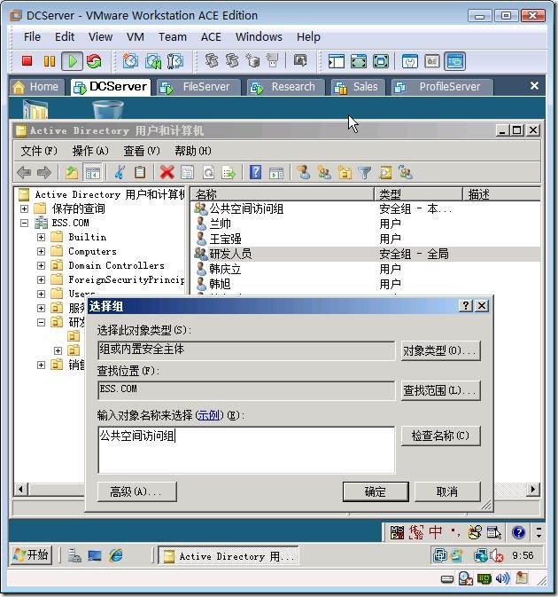Image resolution: width=558 pixels, height=597 pixels.
Task: Click the show desktop quick launch icon
Action: pos(95,556)
